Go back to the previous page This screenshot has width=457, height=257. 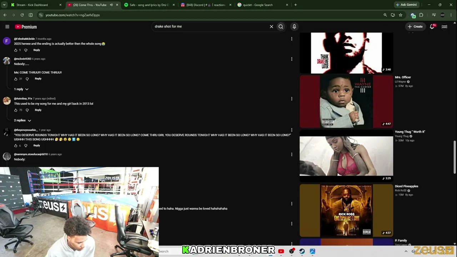(5, 15)
